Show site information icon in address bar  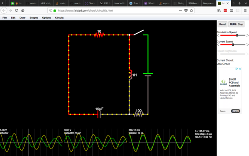point(51,10)
